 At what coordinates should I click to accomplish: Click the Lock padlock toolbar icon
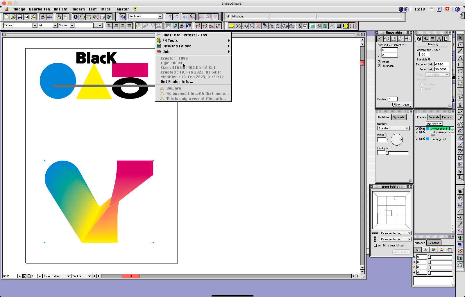(59, 17)
